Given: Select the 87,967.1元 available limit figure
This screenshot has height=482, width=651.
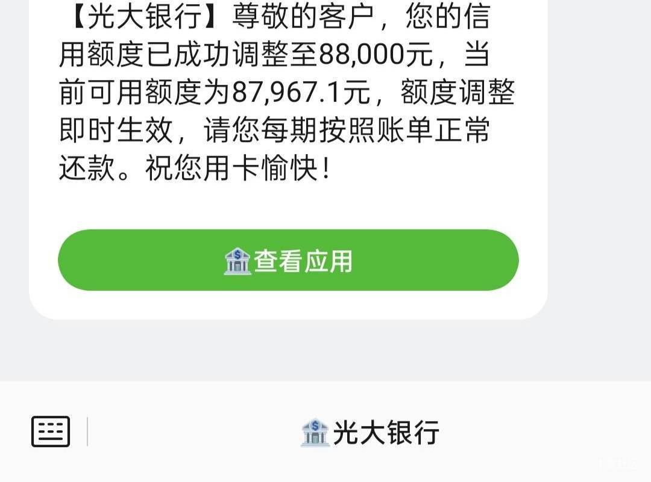Looking at the screenshot, I should [x=301, y=91].
